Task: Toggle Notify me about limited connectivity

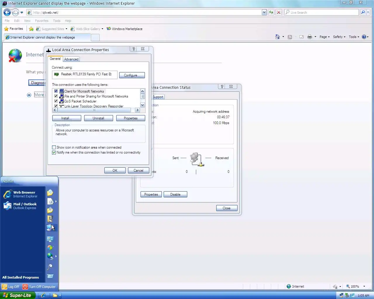Action: tap(54, 152)
